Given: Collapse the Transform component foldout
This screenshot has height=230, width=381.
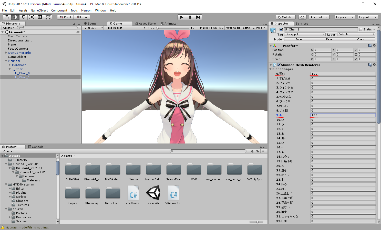Looking at the screenshot, I should coord(271,46).
